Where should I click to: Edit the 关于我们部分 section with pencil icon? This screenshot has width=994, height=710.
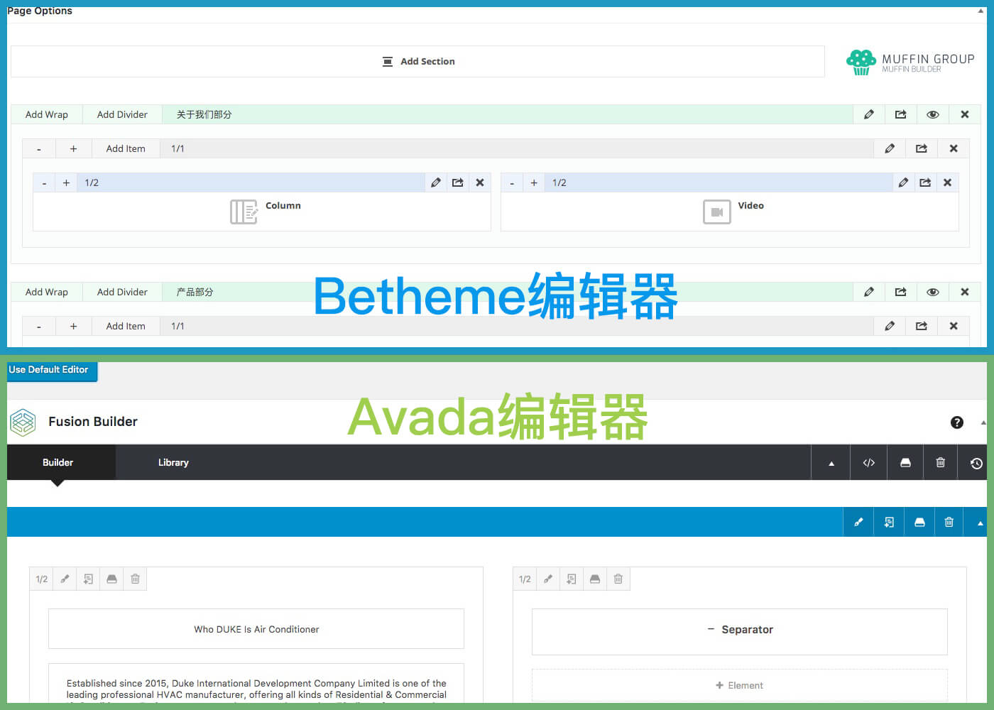click(x=868, y=114)
